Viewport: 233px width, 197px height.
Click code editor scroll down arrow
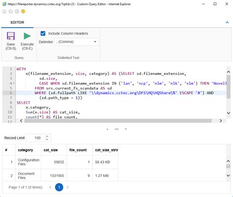(229, 113)
